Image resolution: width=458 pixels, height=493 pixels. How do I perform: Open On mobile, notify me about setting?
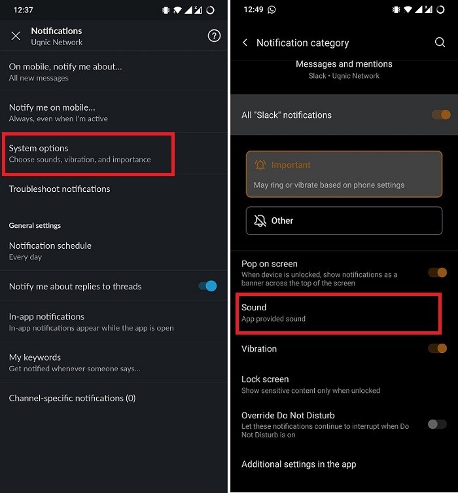coord(114,72)
